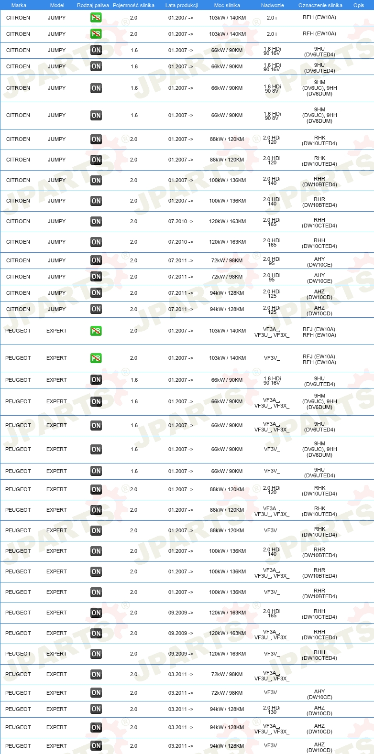This screenshot has height=754, width=374.
Task: Select '100kW / 136KM' in the Peugeot VF3A_ RHR row
Action: [227, 571]
